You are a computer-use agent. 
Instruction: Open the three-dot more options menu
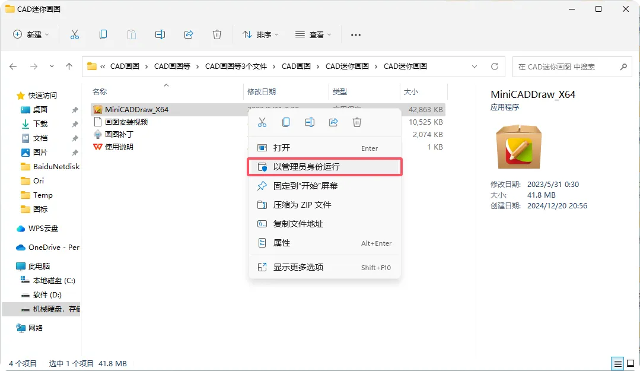click(x=356, y=35)
